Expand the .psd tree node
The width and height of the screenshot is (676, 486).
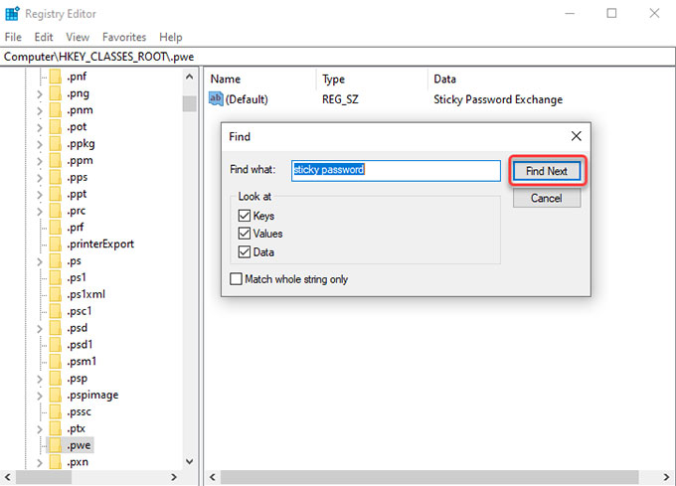40,329
